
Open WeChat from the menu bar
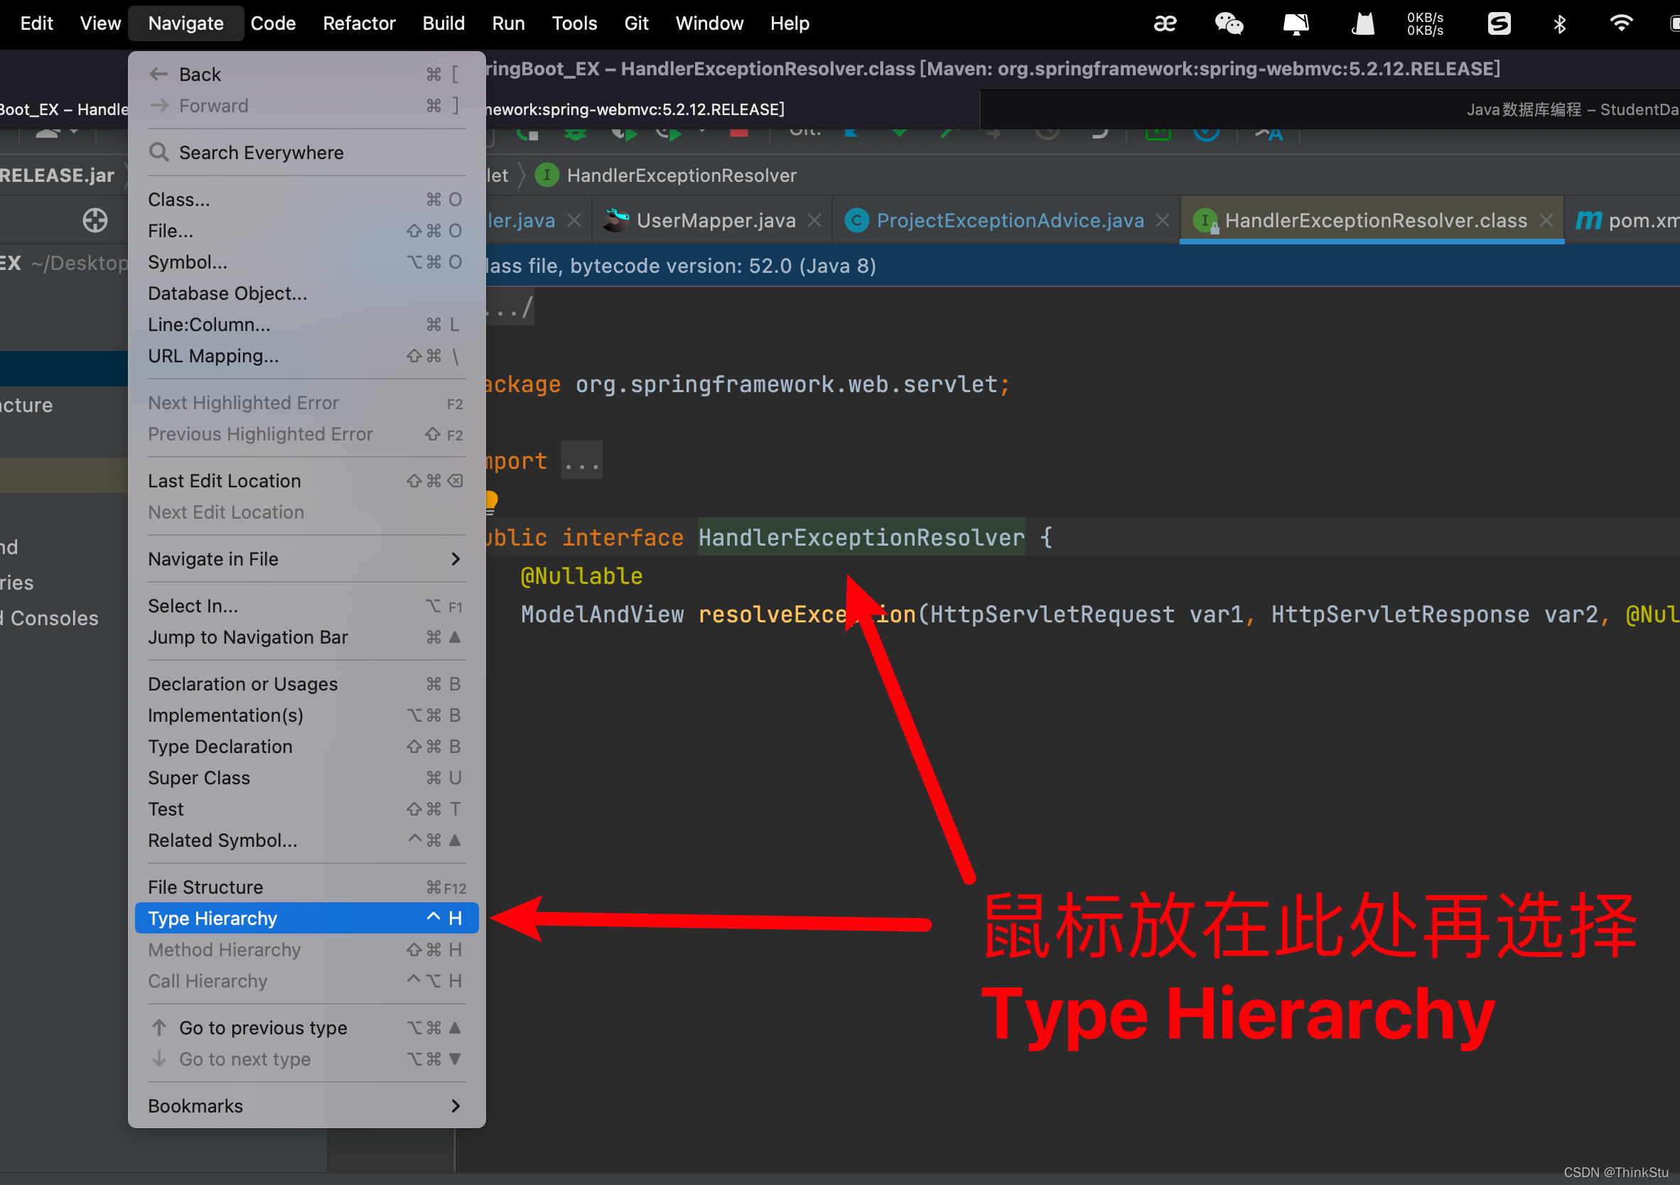pyautogui.click(x=1228, y=23)
